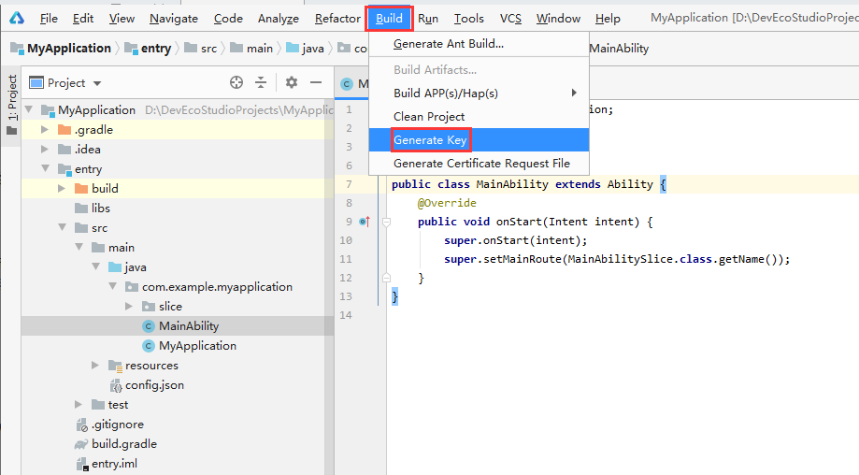Expand the .gradle folder
This screenshot has width=859, height=475.
[45, 129]
